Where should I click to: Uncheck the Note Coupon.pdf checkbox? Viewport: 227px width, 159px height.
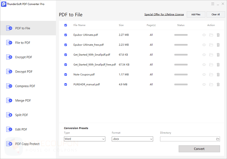66,74
